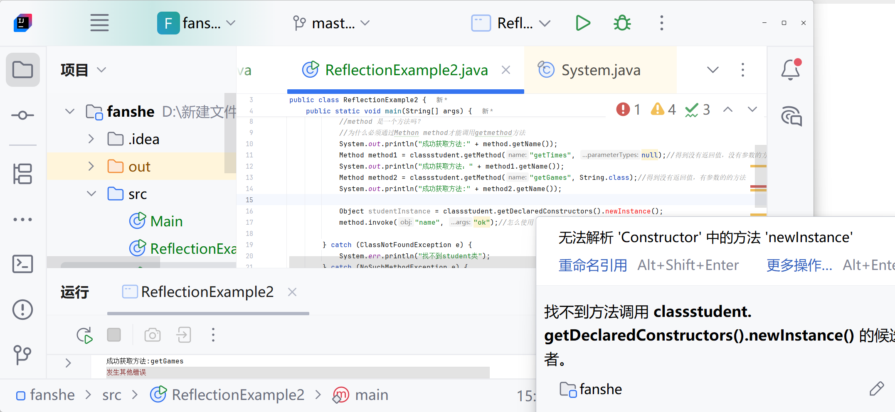Open the master Git branch dropdown

pos(331,23)
